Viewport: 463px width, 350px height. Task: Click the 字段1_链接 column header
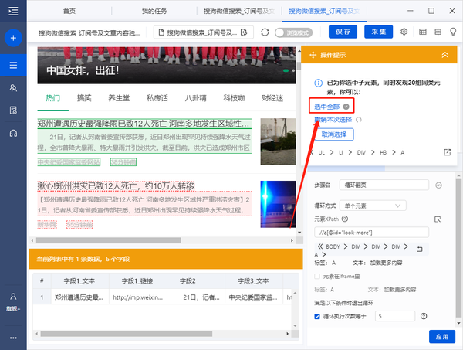coord(137,280)
